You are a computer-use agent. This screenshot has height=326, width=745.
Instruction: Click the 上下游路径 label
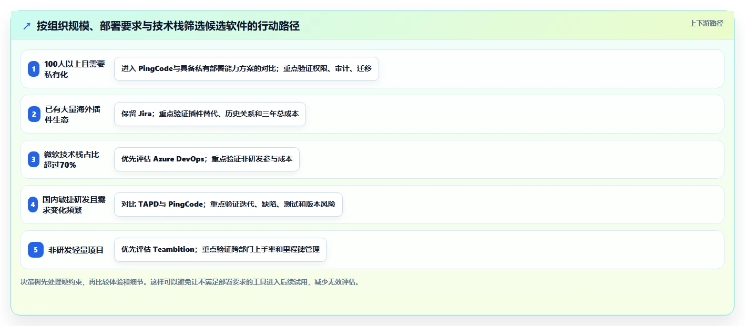[706, 23]
